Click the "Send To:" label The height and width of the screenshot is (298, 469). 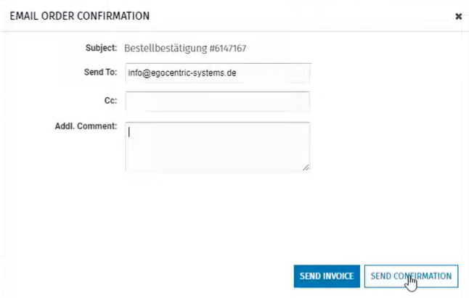pyautogui.click(x=100, y=73)
